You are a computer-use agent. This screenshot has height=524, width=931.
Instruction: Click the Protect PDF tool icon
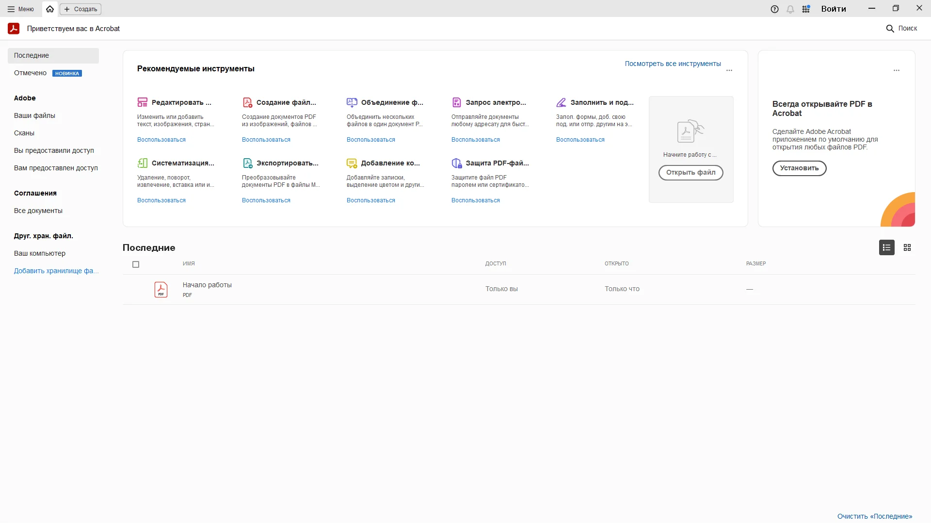point(456,163)
